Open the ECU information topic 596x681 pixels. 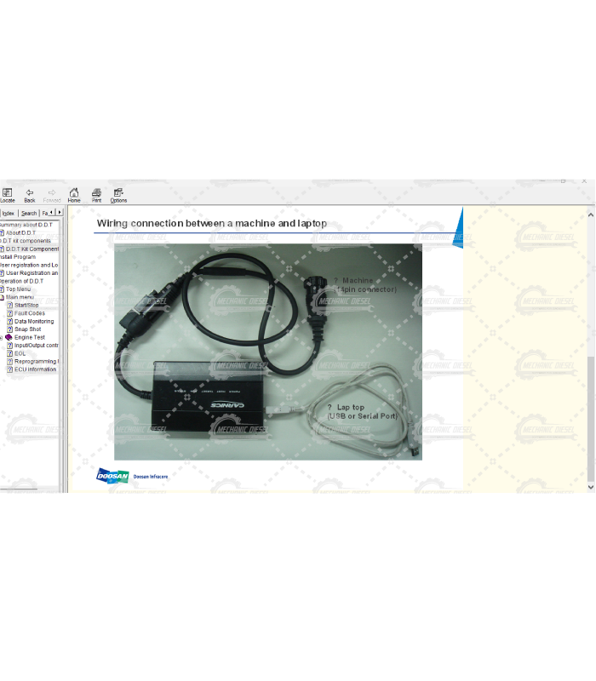tap(35, 369)
